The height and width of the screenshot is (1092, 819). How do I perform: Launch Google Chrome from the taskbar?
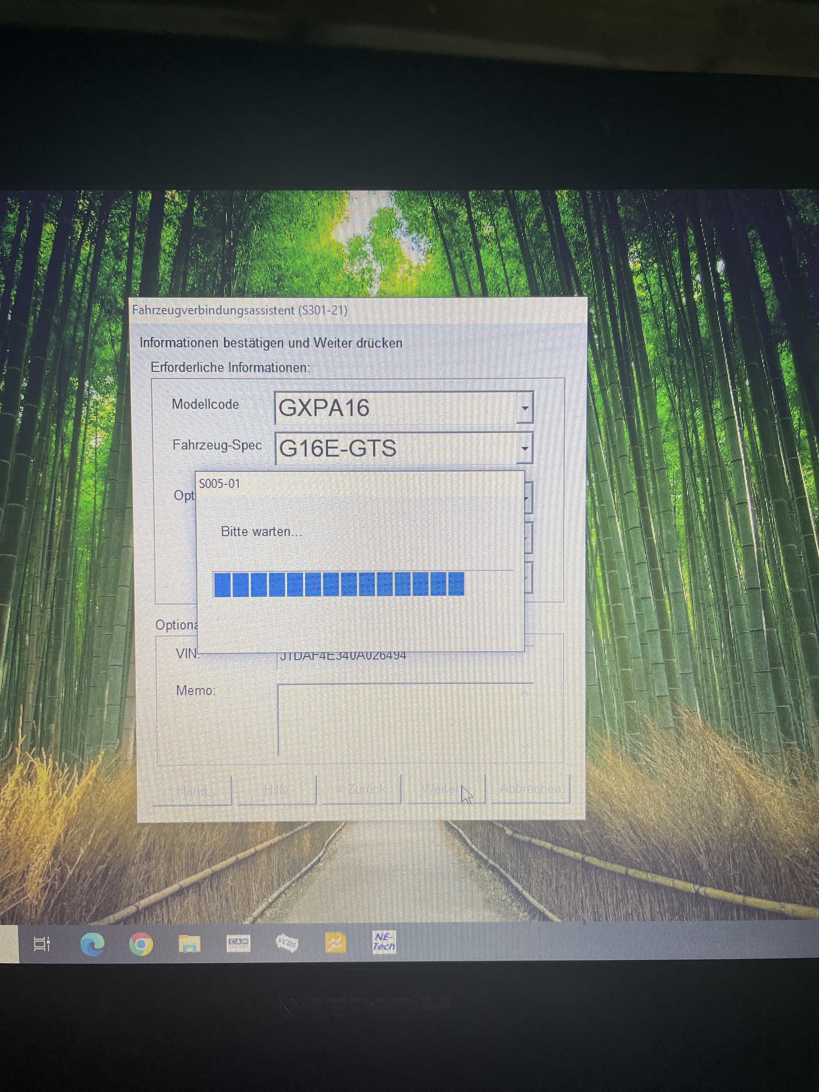[x=141, y=944]
